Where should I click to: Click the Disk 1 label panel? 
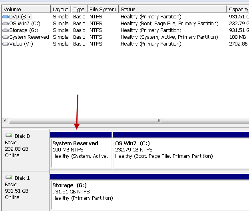click(x=26, y=191)
